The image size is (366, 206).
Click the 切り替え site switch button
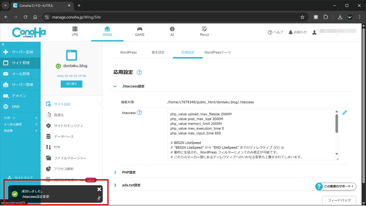click(x=71, y=84)
